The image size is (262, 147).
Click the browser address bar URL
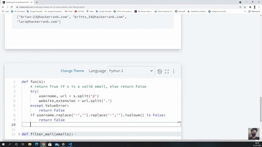tap(52, 7)
